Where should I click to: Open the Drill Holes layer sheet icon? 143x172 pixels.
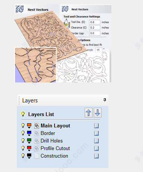(96, 141)
